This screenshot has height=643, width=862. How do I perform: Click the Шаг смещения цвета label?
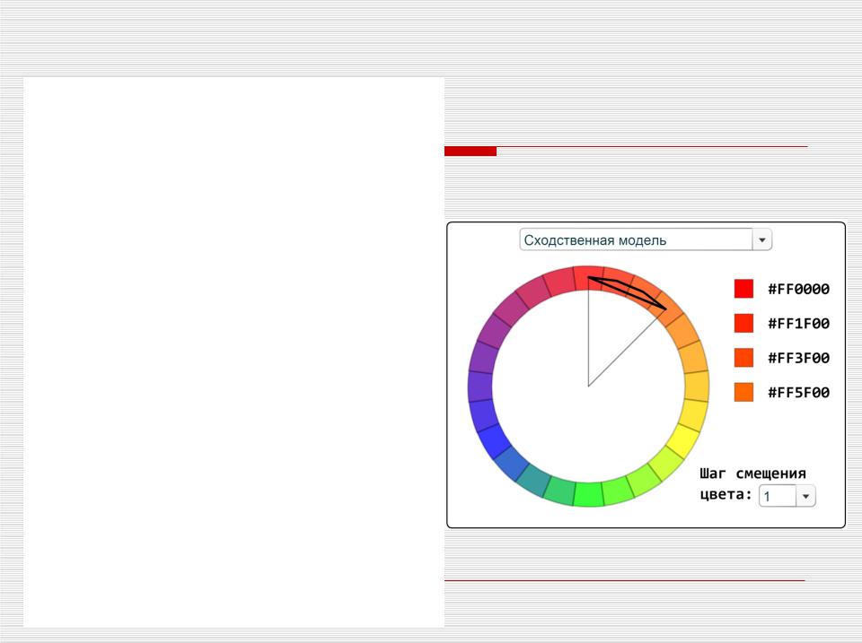(752, 483)
